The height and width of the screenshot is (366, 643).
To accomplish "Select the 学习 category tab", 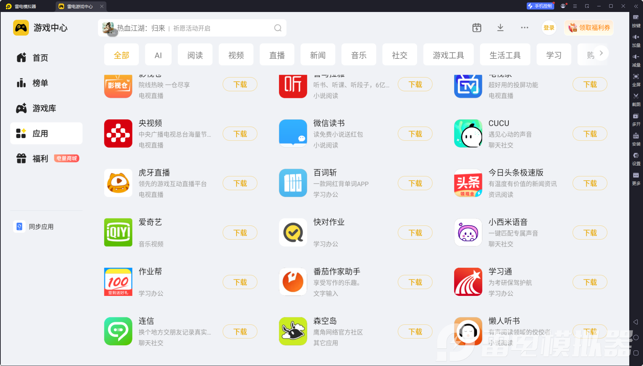I will click(x=554, y=55).
